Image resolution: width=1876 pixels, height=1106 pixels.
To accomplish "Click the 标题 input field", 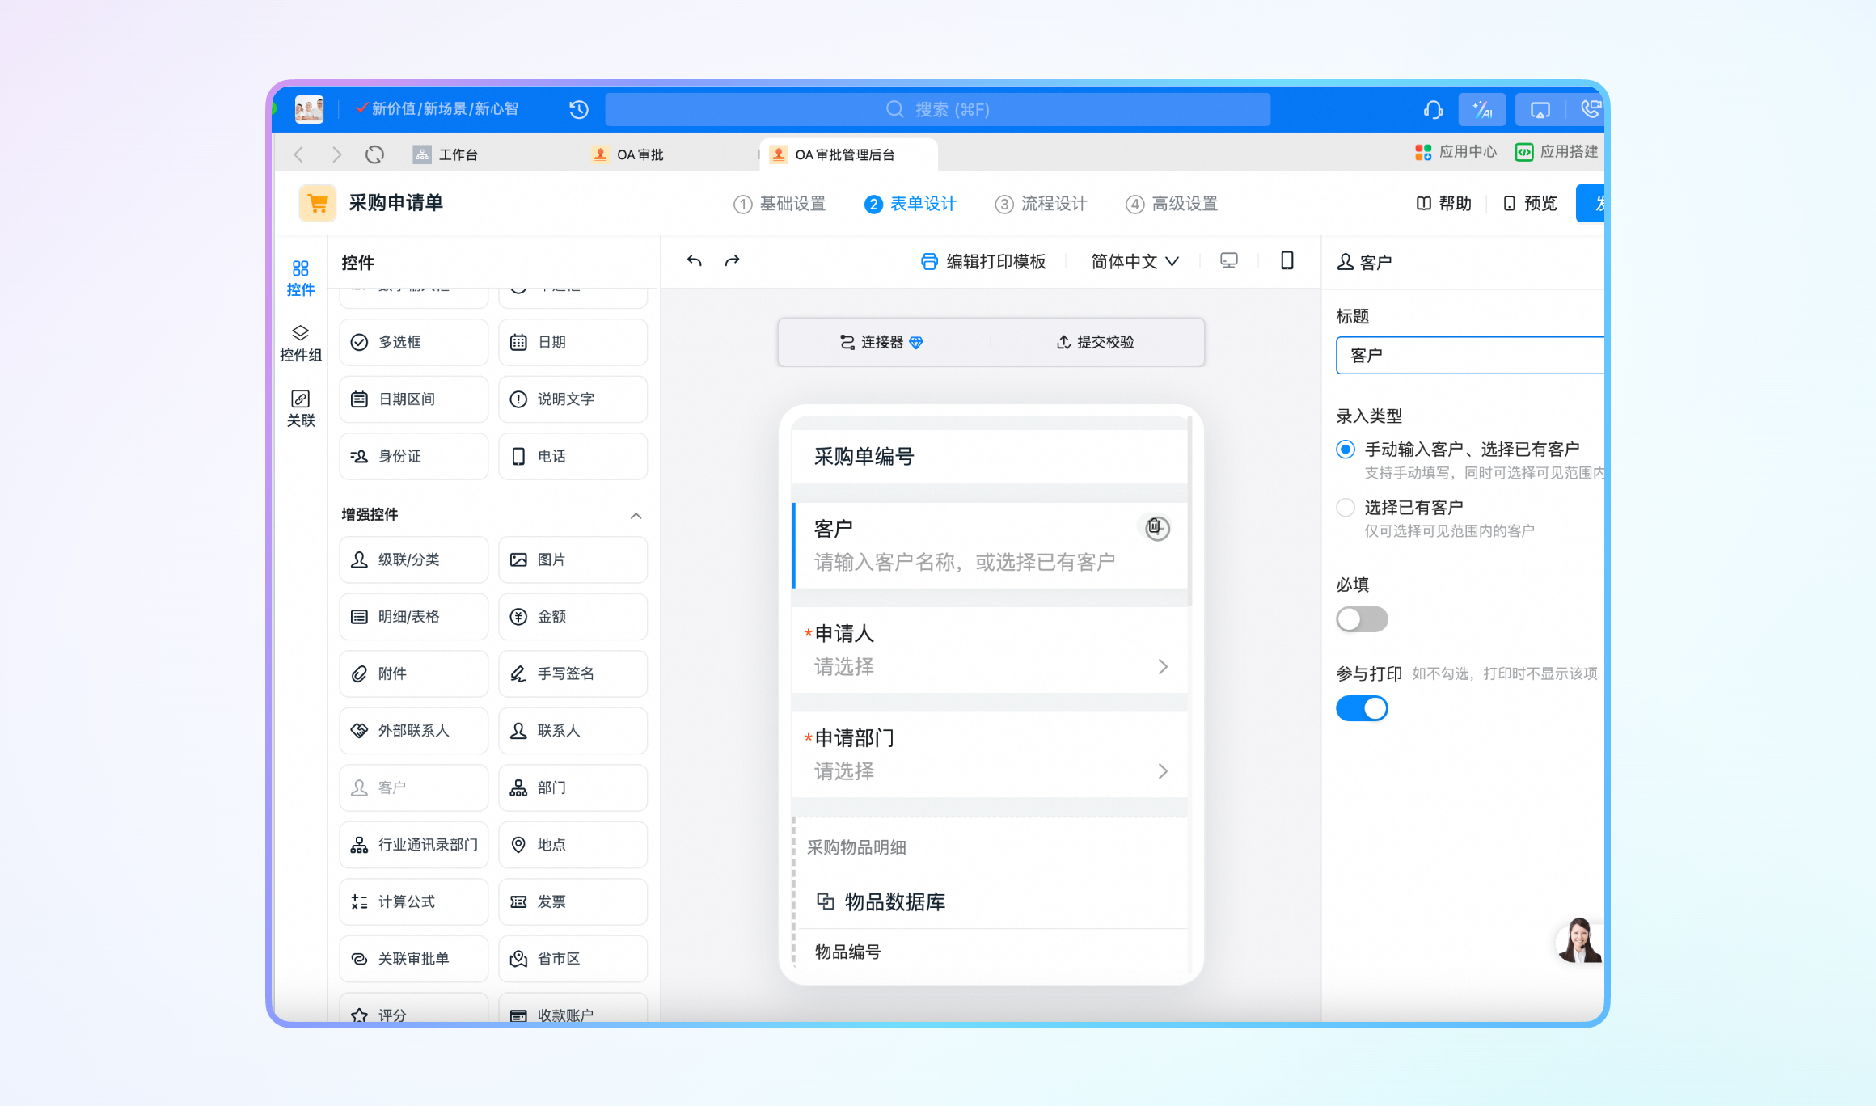I will pyautogui.click(x=1468, y=356).
